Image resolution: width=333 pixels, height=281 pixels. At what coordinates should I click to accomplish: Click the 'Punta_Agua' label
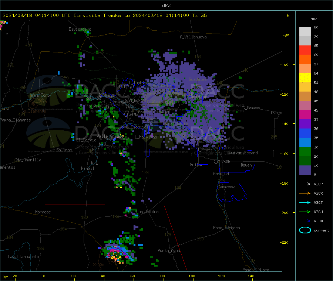[169, 251]
